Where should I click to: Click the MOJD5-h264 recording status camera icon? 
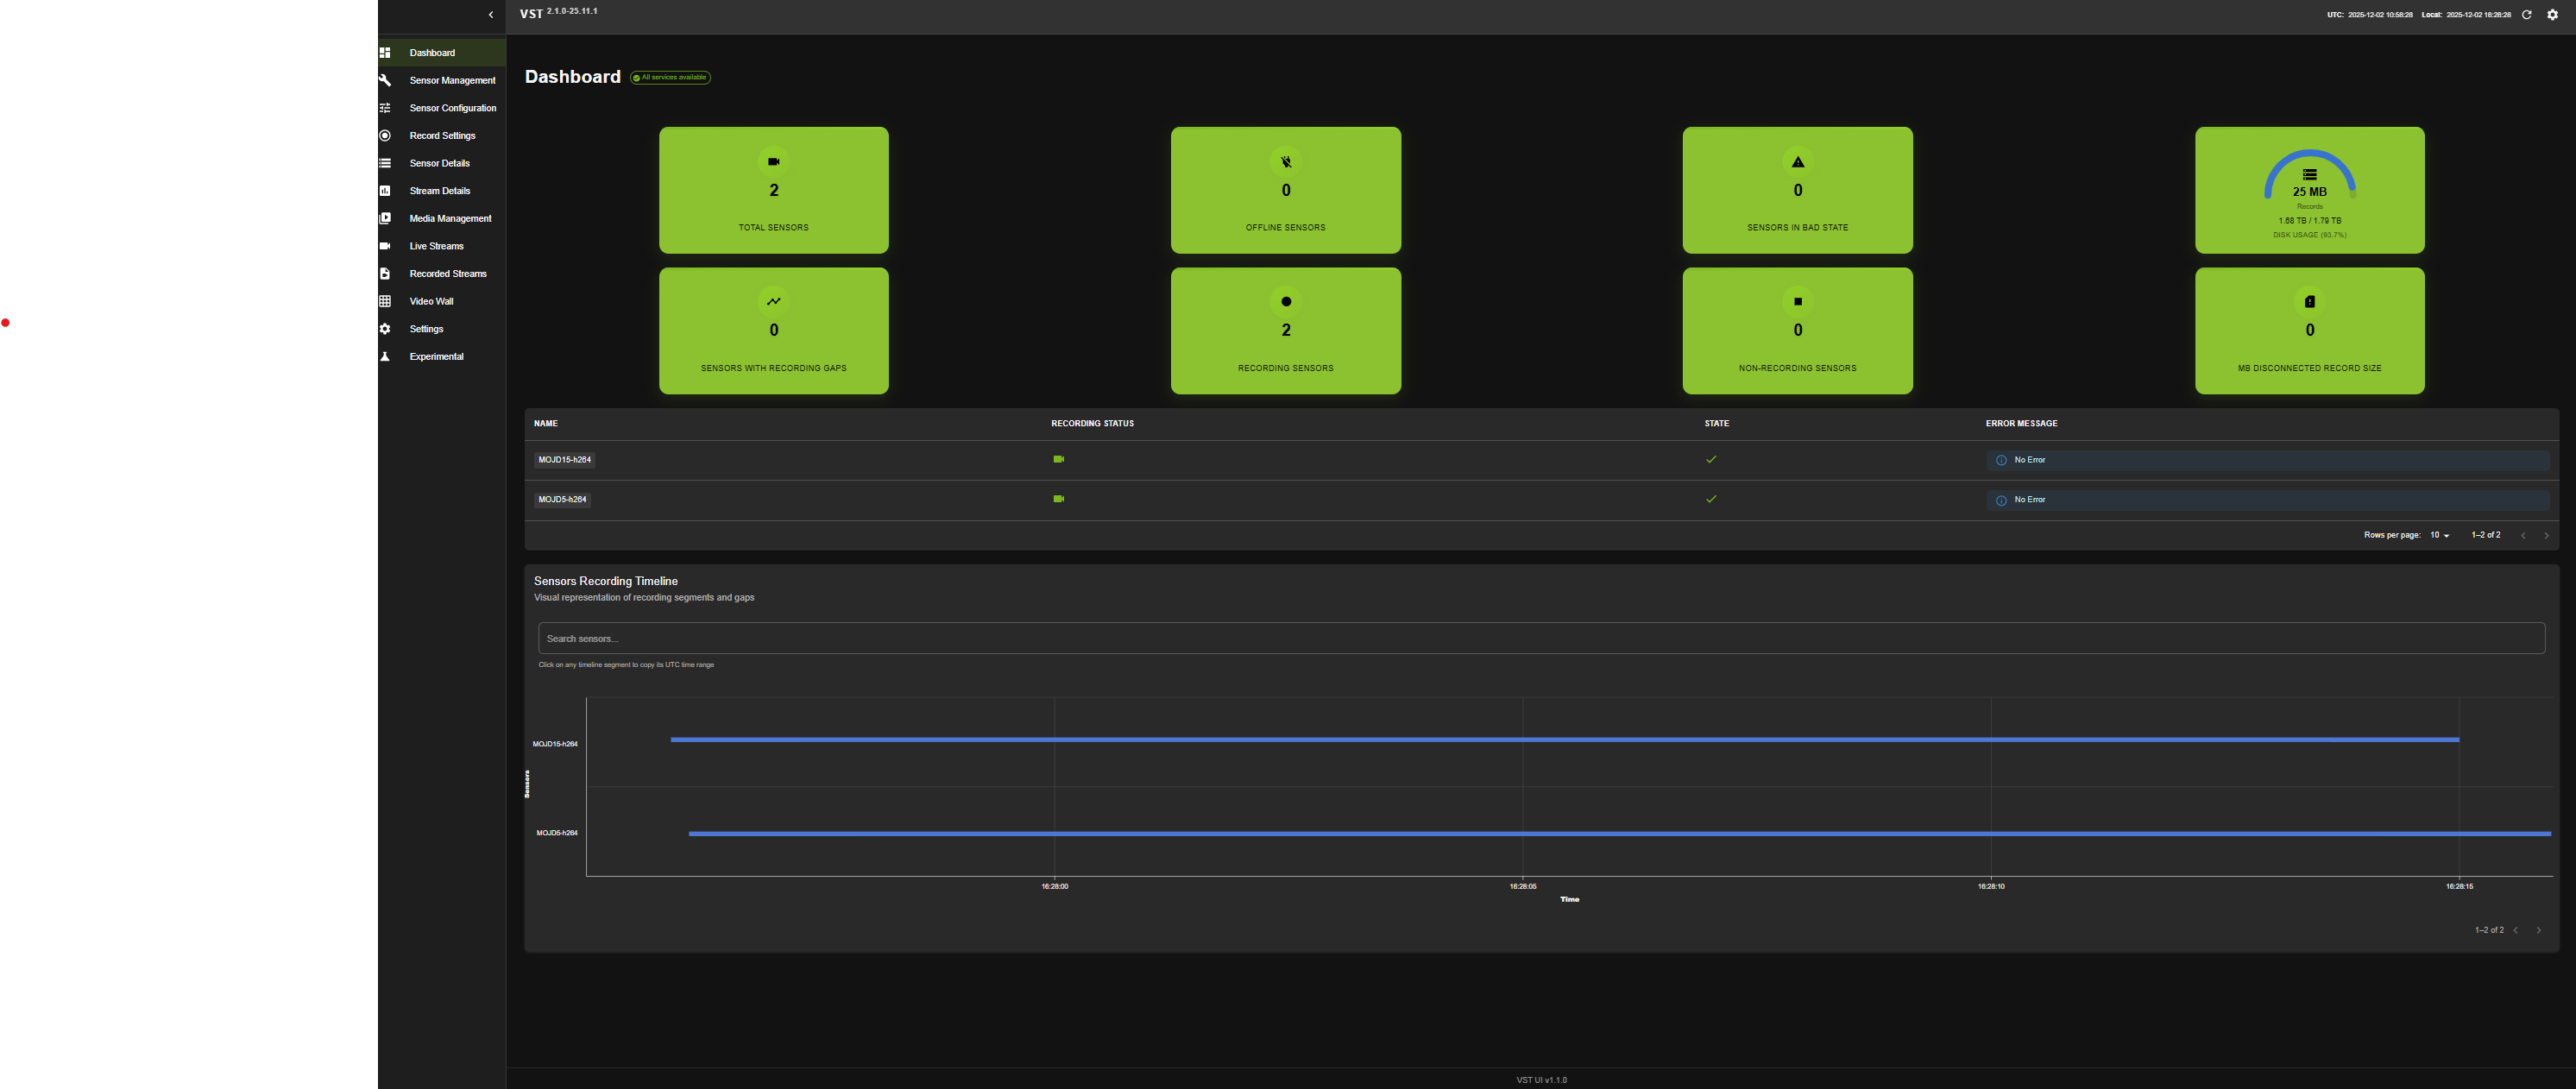(1058, 499)
